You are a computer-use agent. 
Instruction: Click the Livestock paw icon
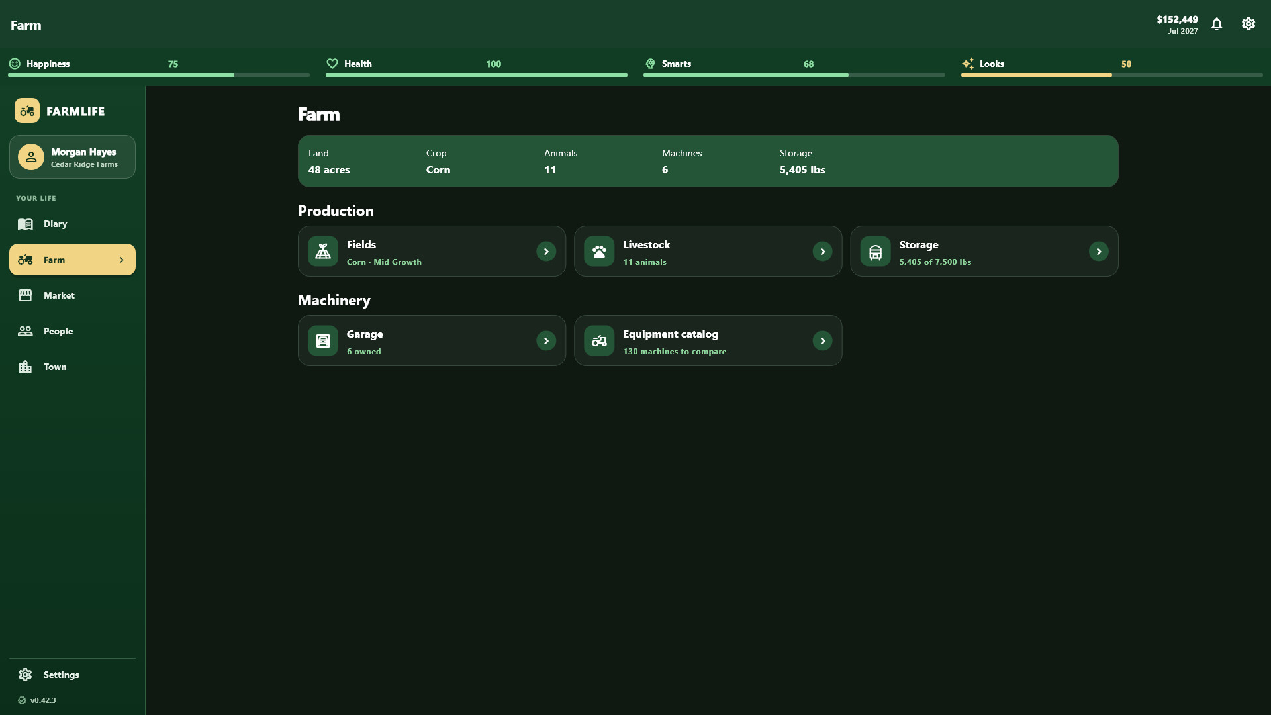[599, 252]
